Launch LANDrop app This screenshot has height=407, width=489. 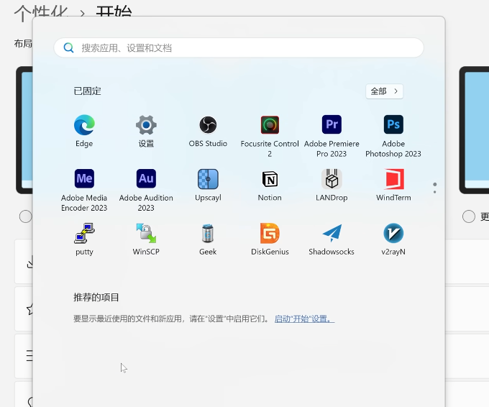tap(332, 179)
